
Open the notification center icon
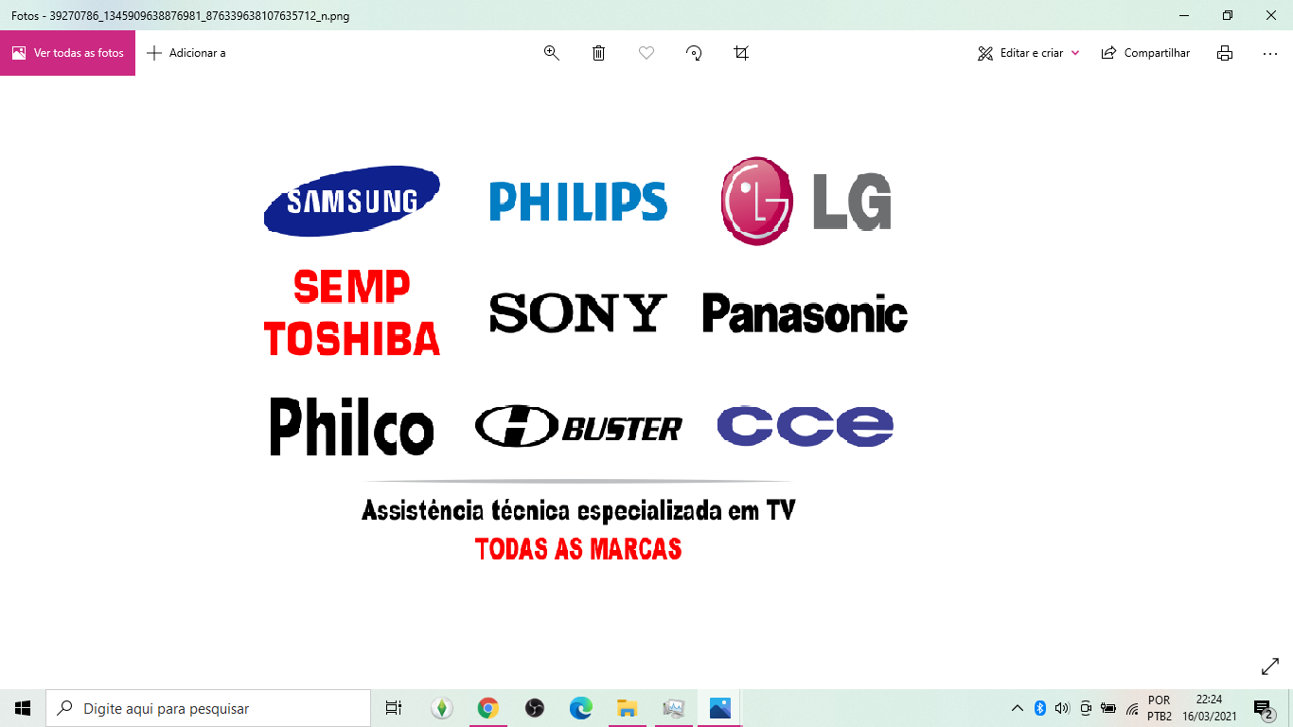pyautogui.click(x=1263, y=708)
